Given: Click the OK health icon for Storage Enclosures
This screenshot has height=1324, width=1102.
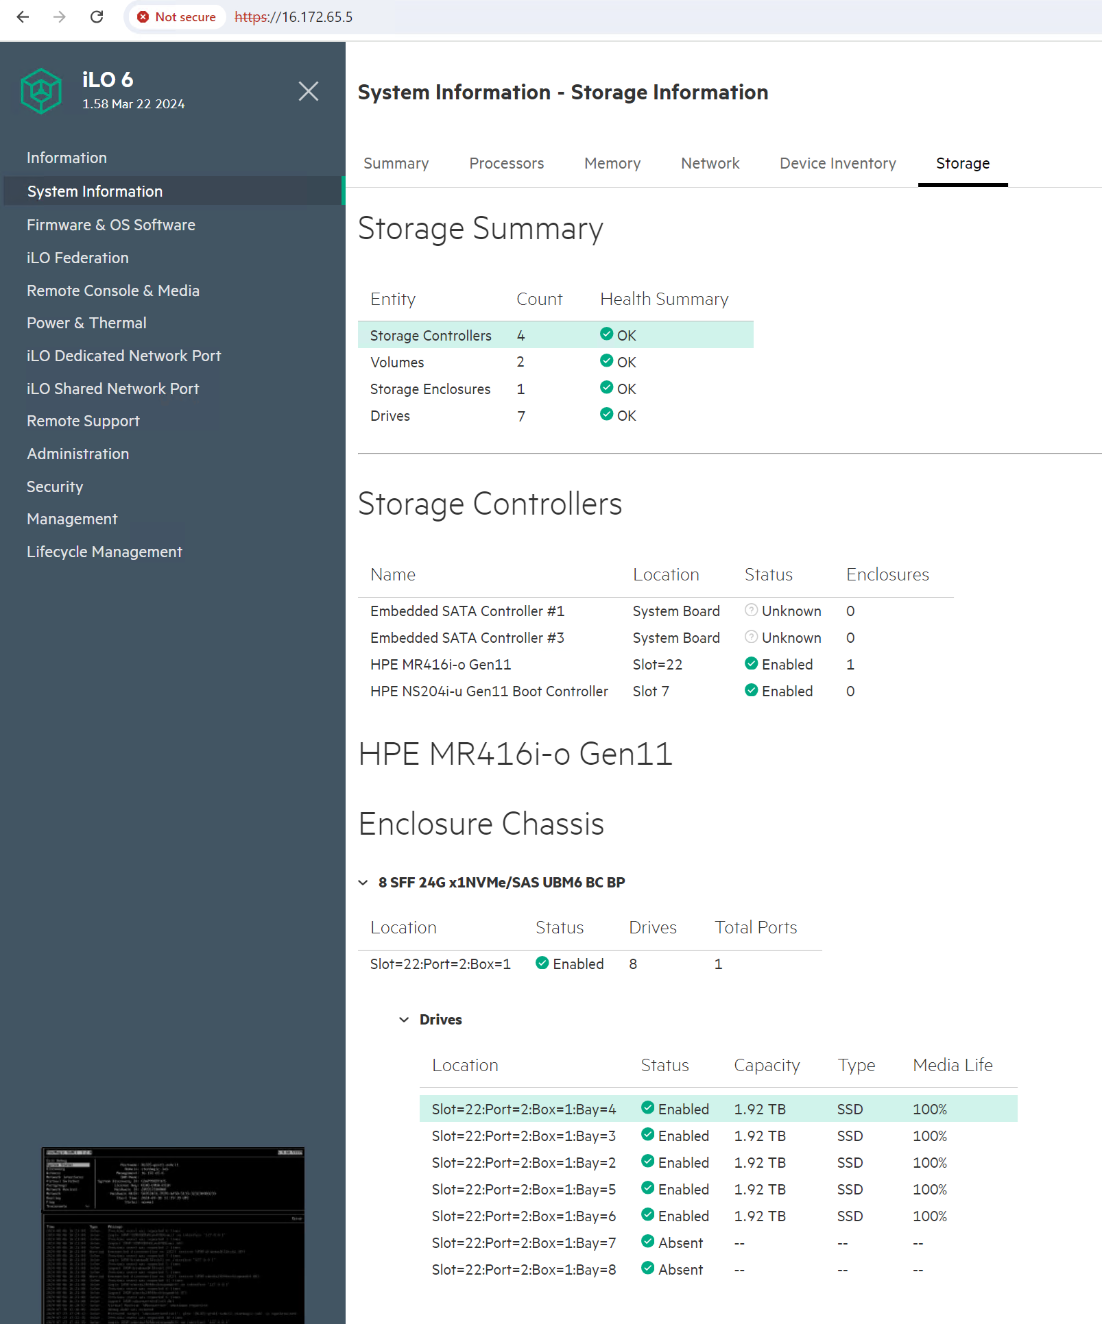Looking at the screenshot, I should 606,388.
